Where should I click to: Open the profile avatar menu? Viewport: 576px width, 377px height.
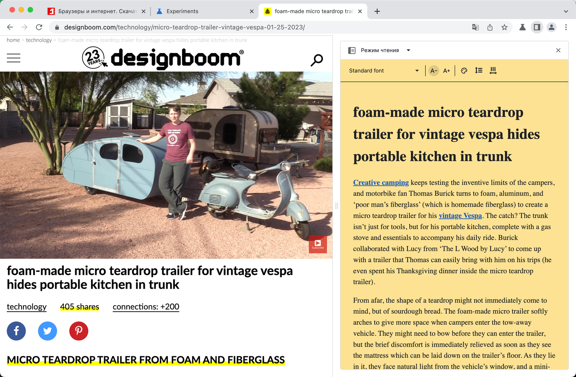551,27
